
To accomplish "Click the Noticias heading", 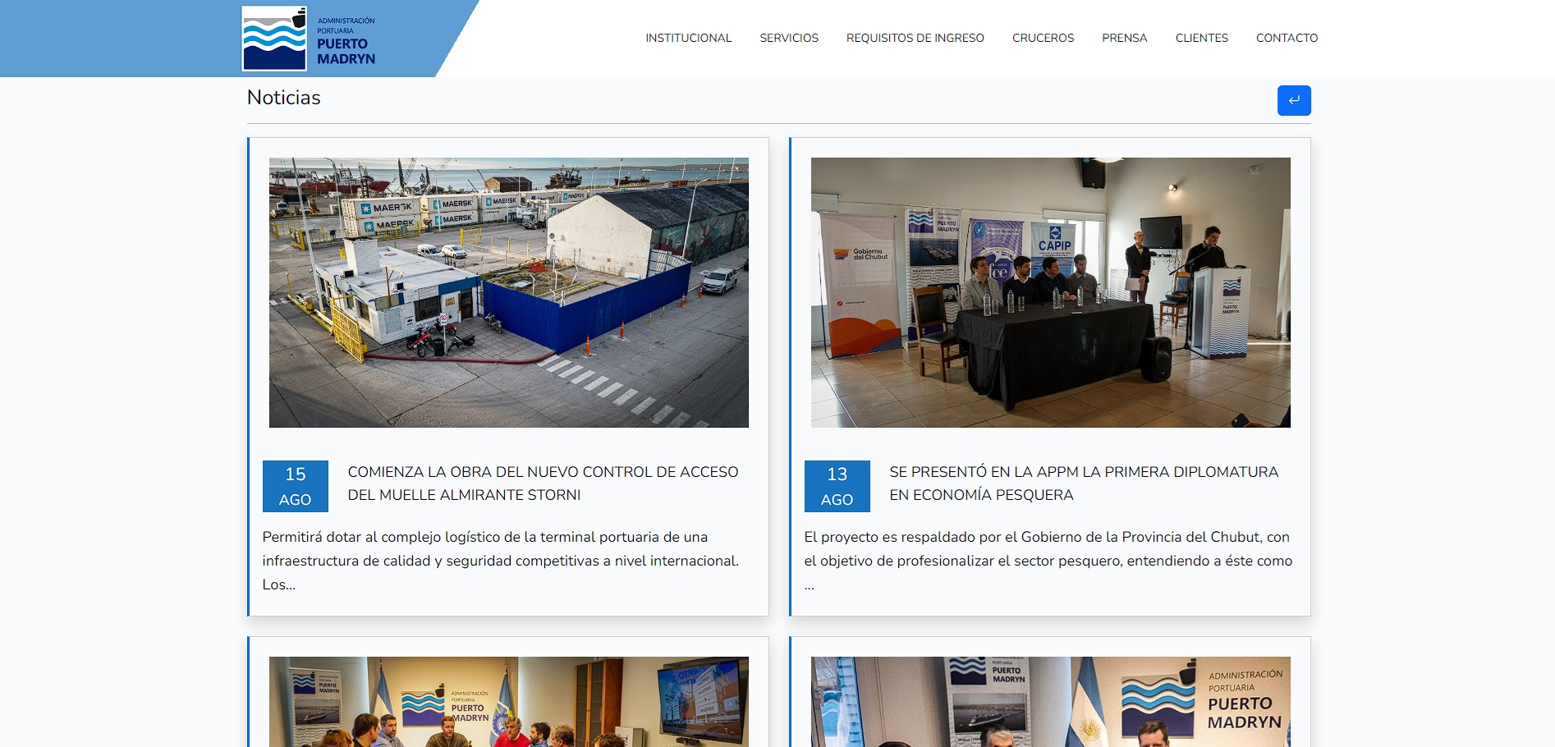I will (x=284, y=98).
